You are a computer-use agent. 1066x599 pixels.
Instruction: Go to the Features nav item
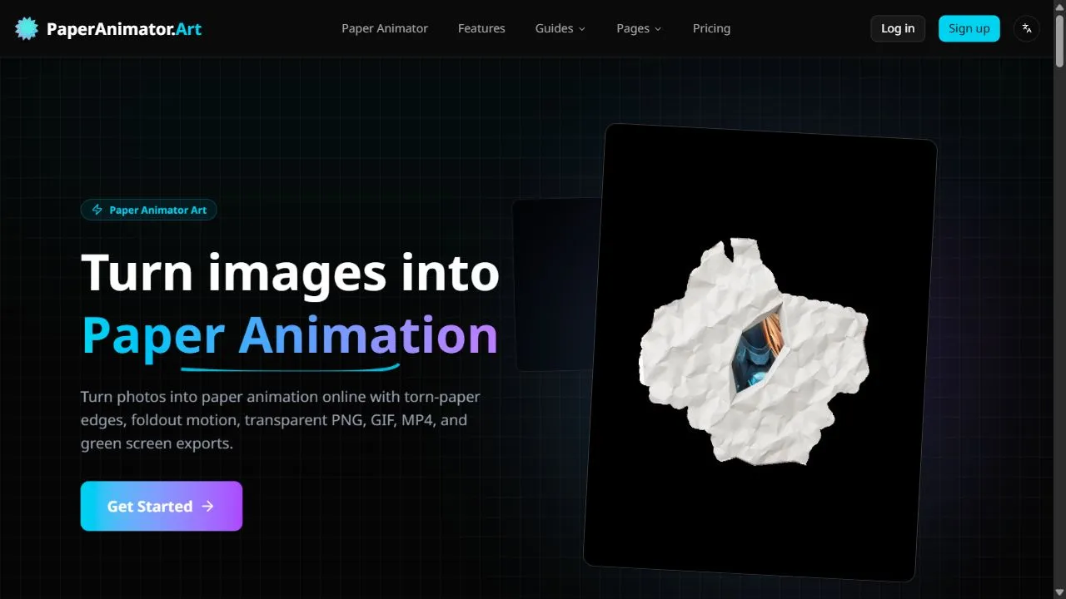click(481, 28)
